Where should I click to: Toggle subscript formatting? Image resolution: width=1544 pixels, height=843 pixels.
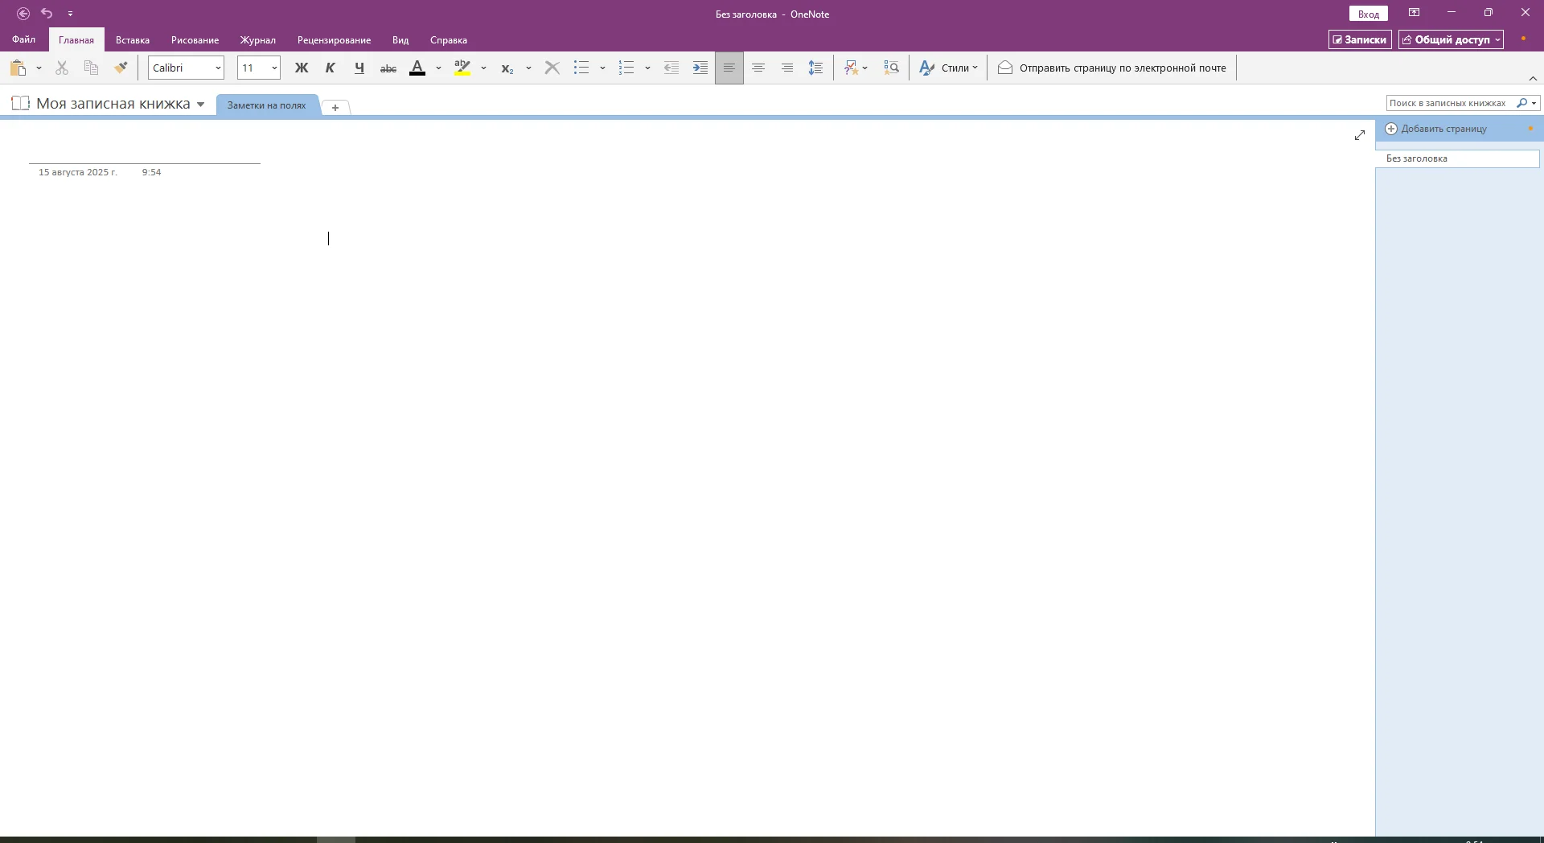507,68
